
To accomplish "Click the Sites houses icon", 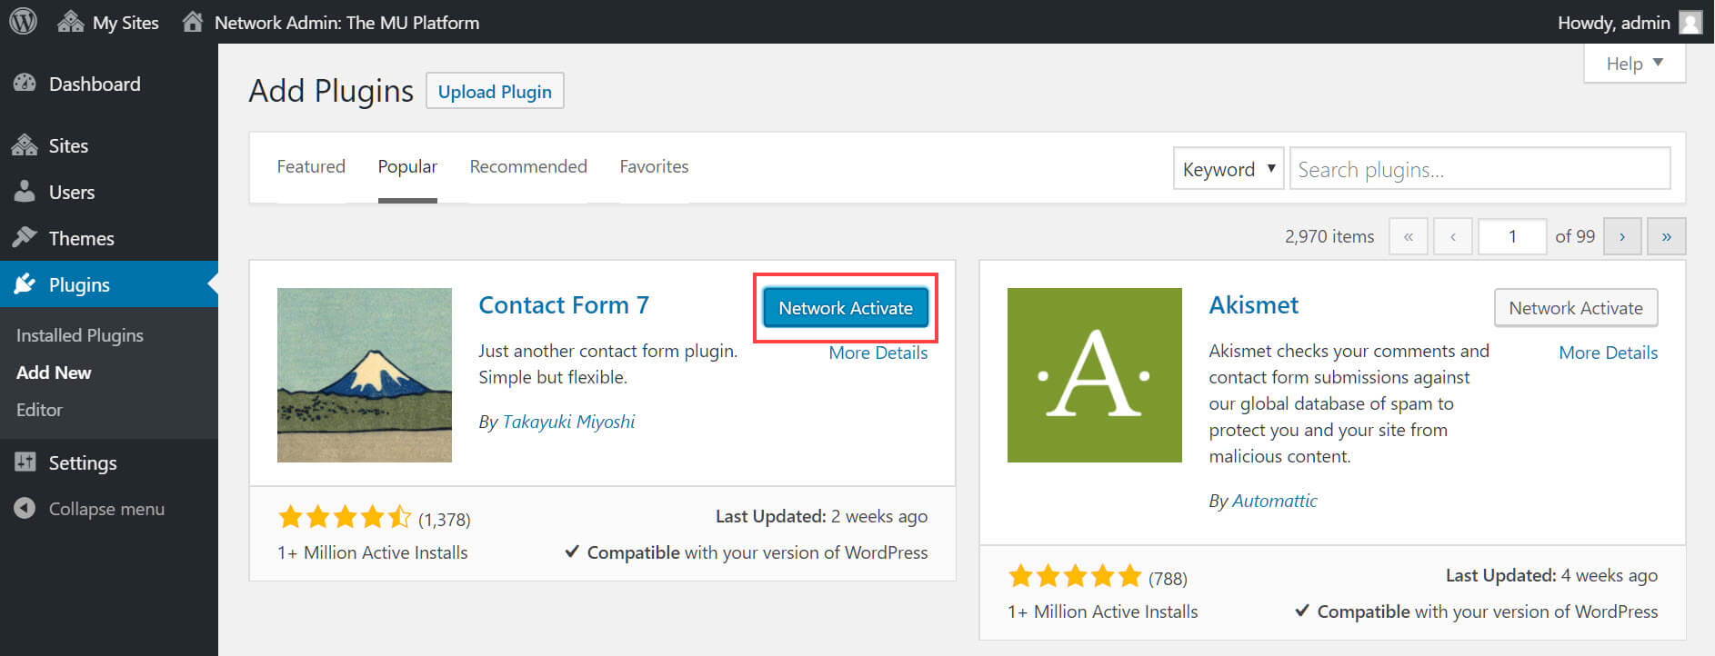I will point(25,145).
